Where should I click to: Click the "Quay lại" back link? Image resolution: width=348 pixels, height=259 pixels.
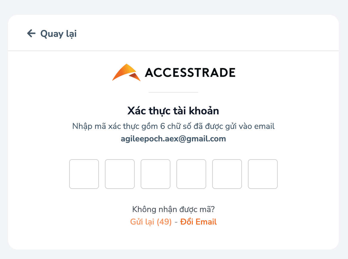tap(58, 34)
